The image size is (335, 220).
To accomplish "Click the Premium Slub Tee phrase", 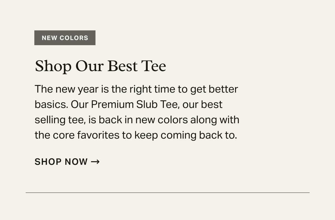I will [133, 105].
